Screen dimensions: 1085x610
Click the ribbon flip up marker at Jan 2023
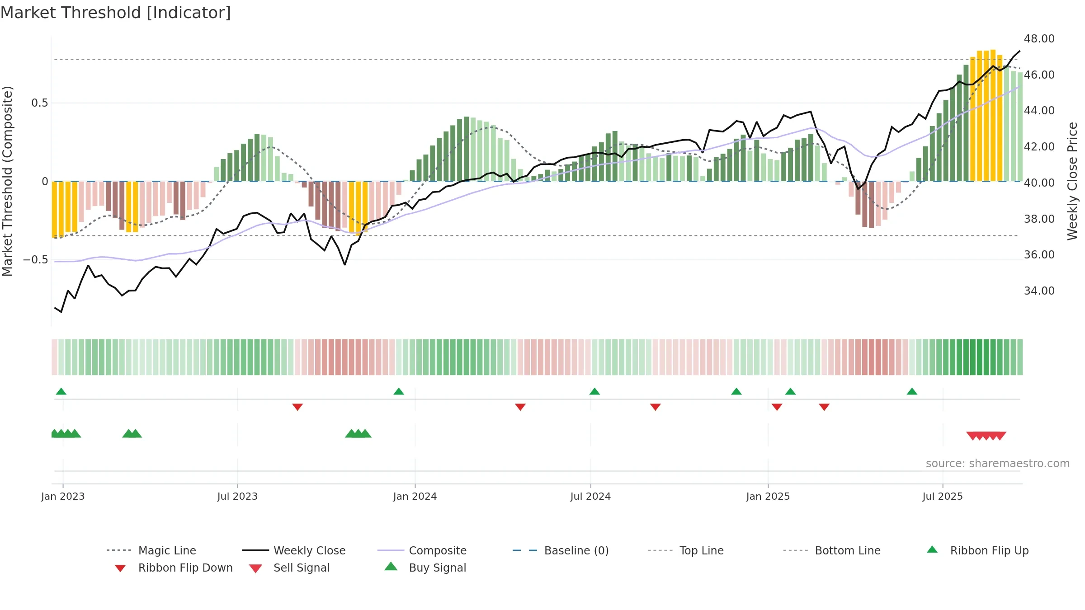tap(61, 391)
